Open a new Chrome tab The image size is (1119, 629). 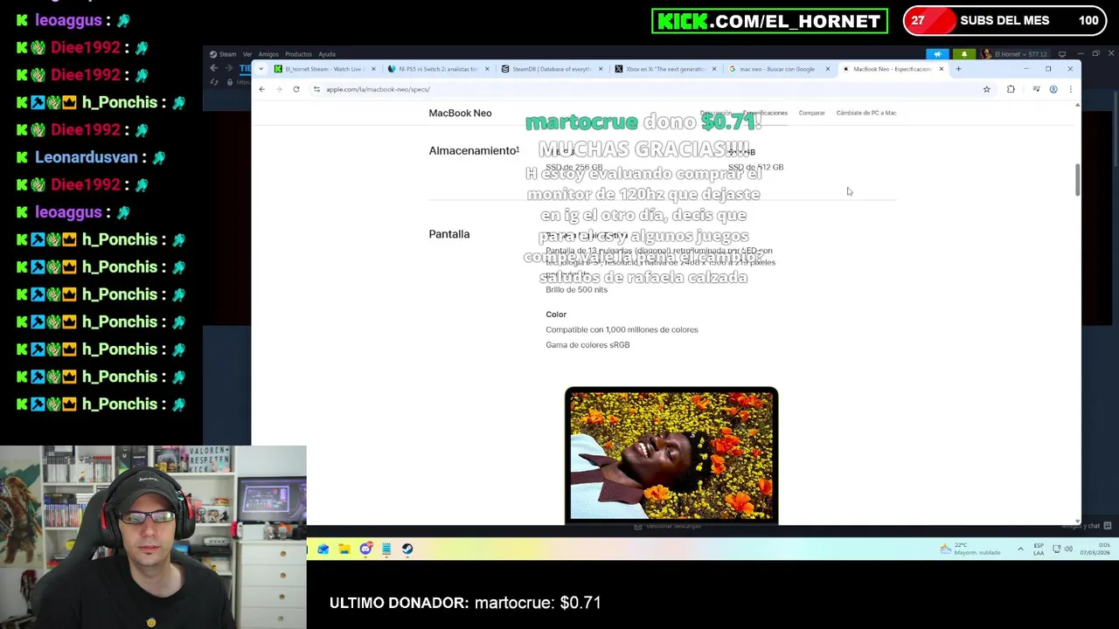pyautogui.click(x=958, y=69)
